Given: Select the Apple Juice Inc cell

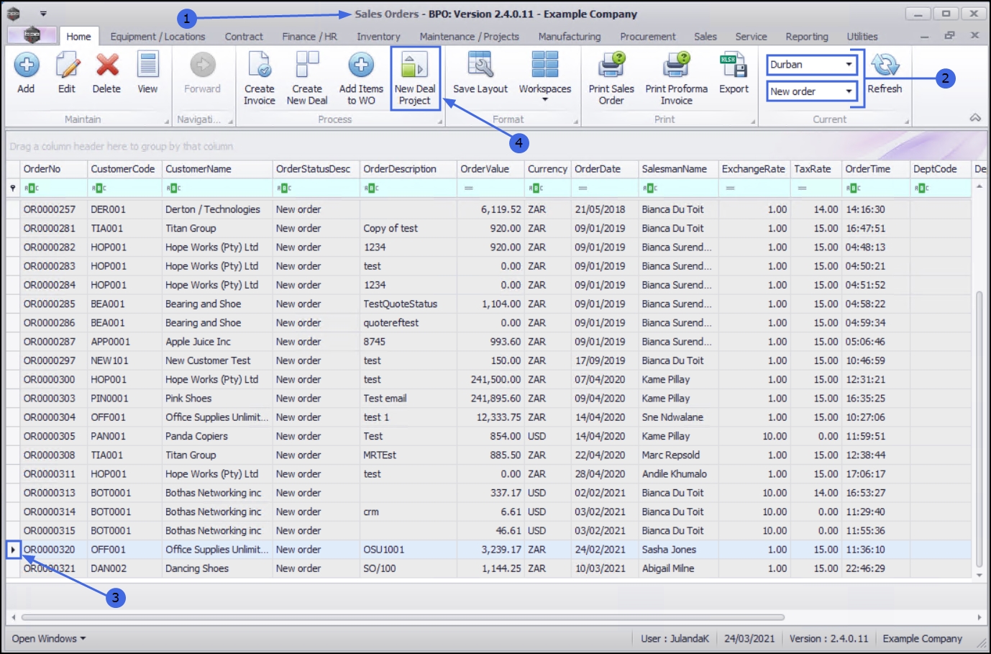Looking at the screenshot, I should (217, 342).
